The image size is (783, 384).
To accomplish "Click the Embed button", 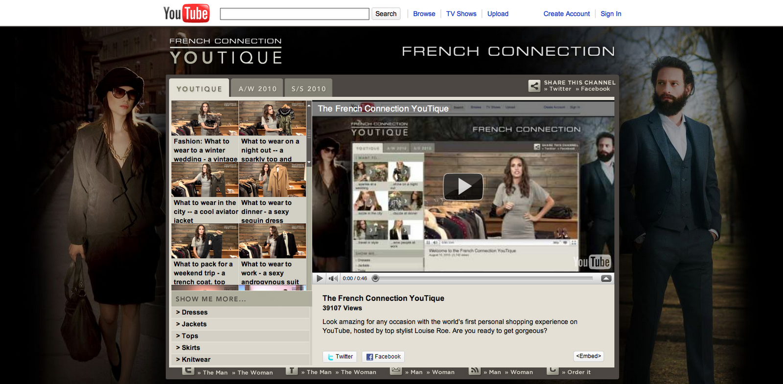I will [x=588, y=356].
